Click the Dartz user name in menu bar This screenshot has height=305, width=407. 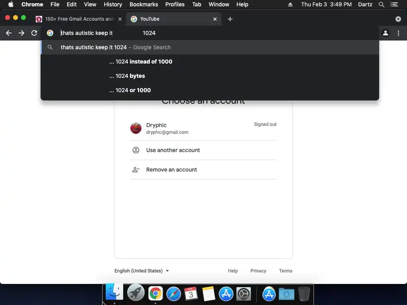click(365, 4)
